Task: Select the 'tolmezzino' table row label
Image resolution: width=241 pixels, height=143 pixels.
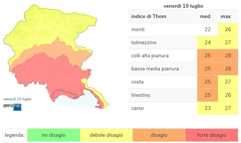Action: [144, 42]
